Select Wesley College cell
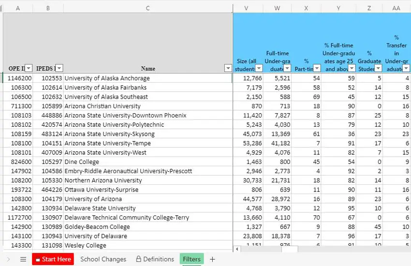Viewport: 411px width, 266px height. (148, 245)
